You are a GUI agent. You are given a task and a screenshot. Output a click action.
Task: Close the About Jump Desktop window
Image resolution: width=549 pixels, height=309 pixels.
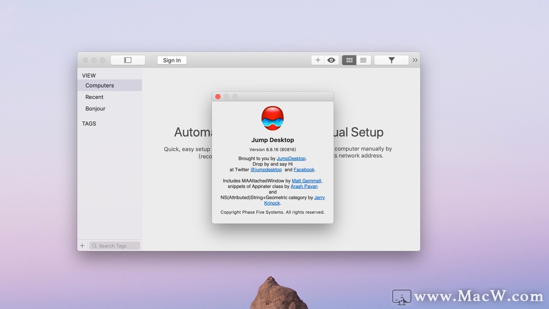coord(218,97)
